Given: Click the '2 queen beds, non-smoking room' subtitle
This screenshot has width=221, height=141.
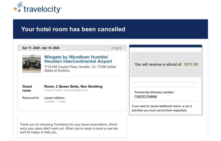Looking at the screenshot, I should 66,90.
